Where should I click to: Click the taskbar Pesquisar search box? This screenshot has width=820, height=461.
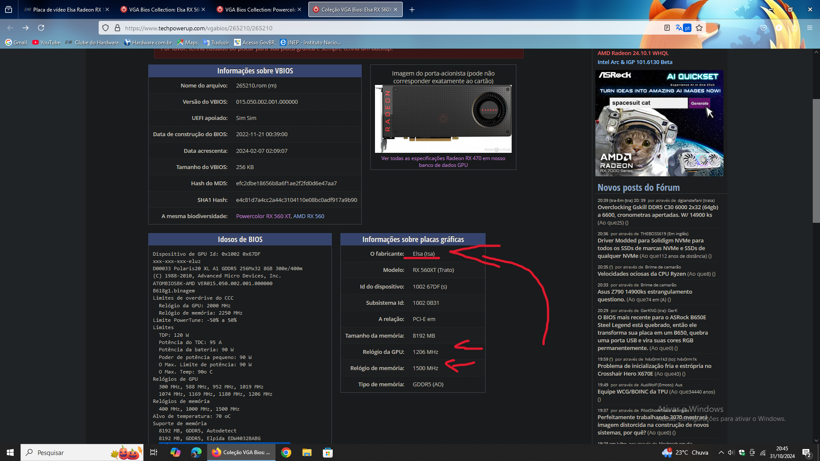coord(82,452)
